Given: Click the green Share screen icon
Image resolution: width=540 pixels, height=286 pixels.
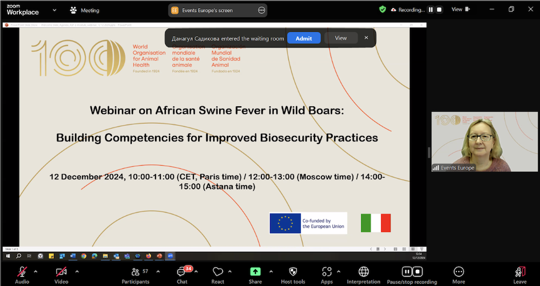Looking at the screenshot, I should pyautogui.click(x=255, y=271).
